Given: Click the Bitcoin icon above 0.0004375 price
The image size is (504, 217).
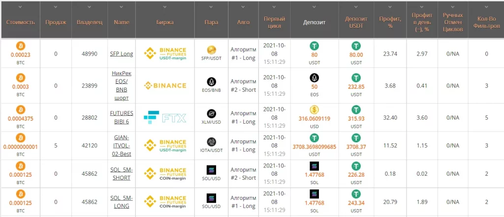Looking at the screenshot, I should (x=21, y=109).
